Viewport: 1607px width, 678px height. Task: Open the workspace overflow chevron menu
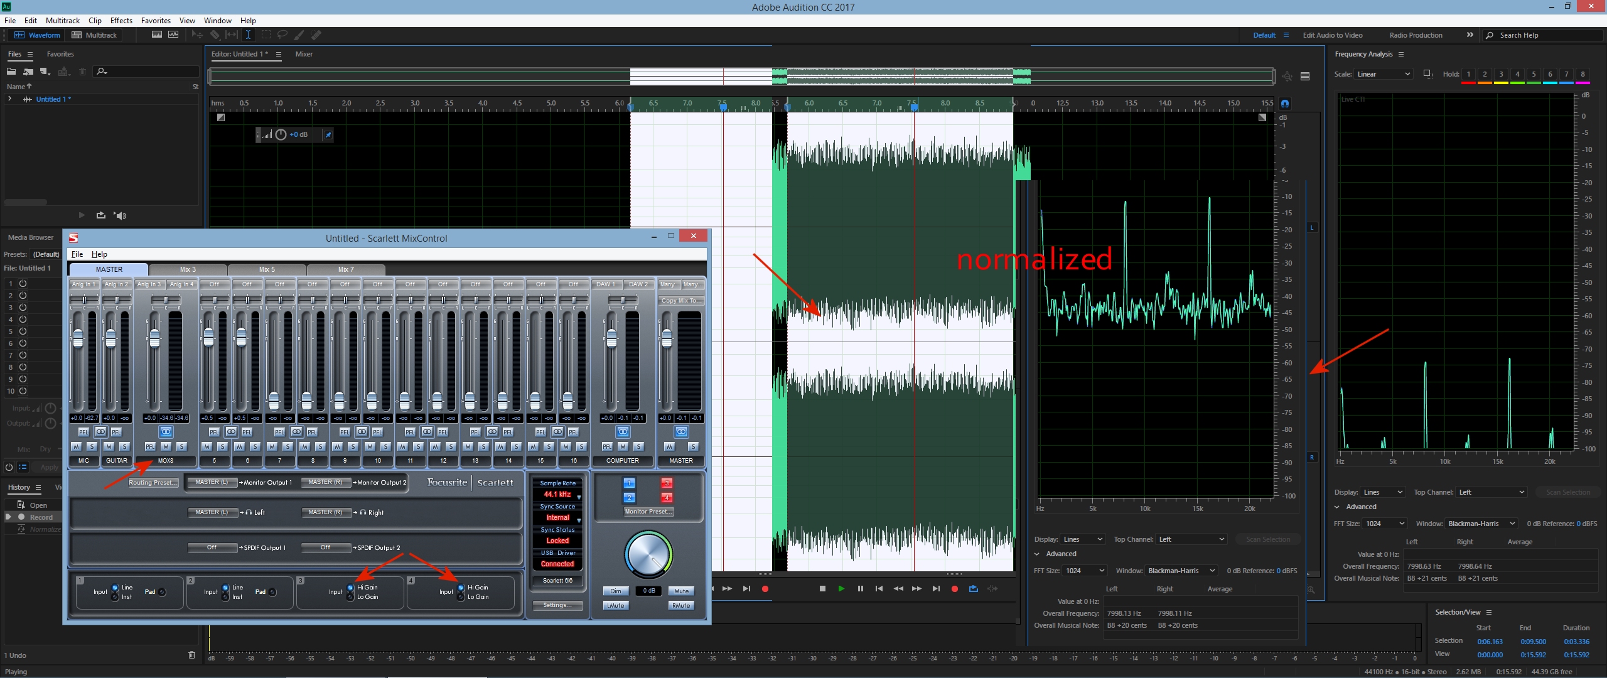[x=1470, y=35]
